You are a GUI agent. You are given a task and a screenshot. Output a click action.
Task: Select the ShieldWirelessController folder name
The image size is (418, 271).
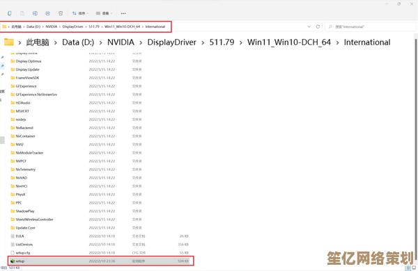(34, 220)
